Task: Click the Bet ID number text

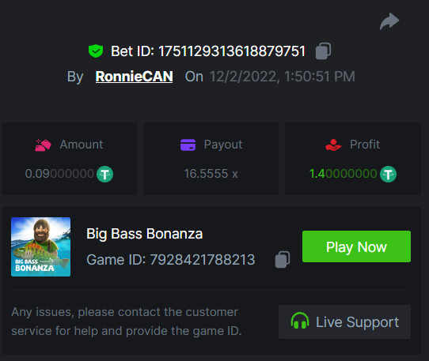Action: [x=232, y=51]
